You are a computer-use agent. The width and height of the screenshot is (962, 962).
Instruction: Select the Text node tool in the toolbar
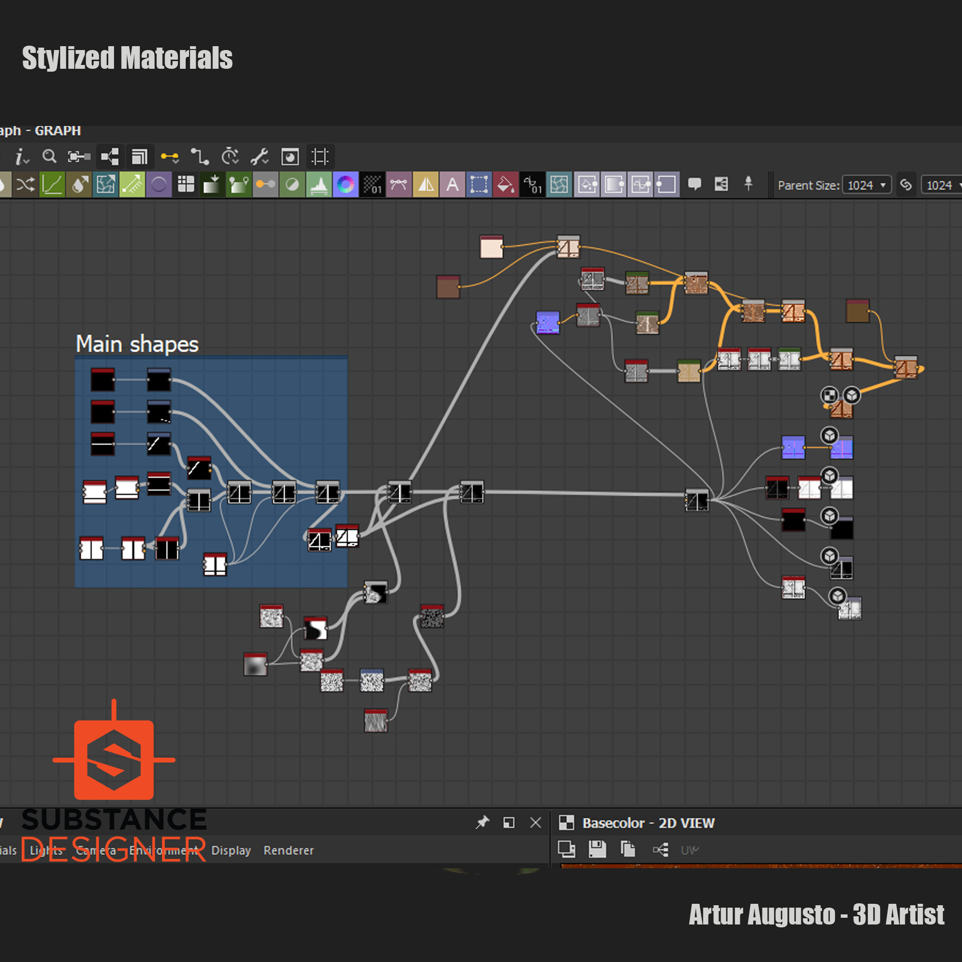point(453,183)
